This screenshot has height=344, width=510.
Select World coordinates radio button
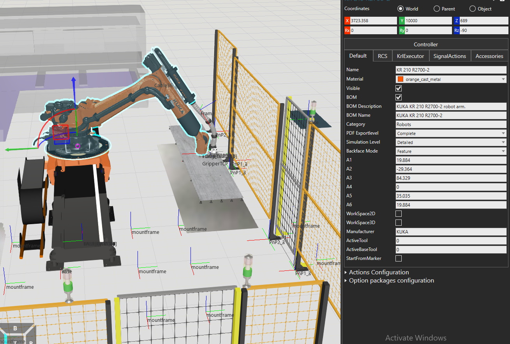pos(401,9)
